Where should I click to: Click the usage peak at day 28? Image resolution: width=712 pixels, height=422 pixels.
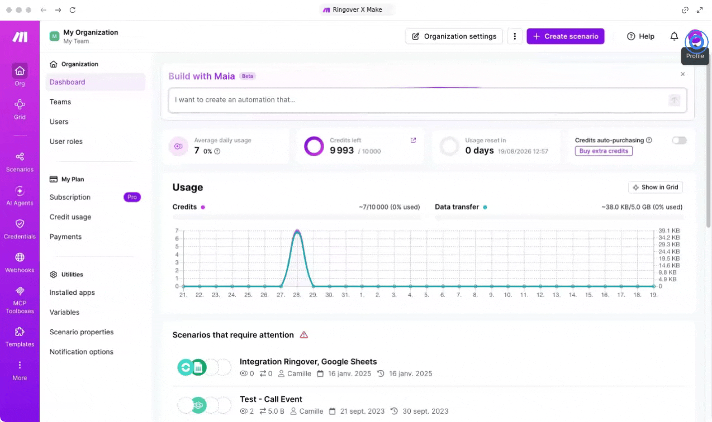pos(297,231)
